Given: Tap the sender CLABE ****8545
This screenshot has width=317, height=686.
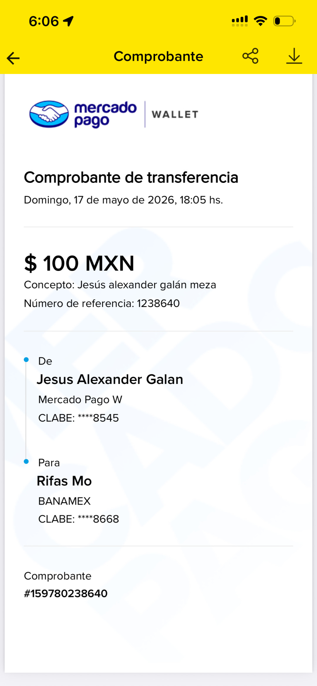Looking at the screenshot, I should tap(79, 418).
